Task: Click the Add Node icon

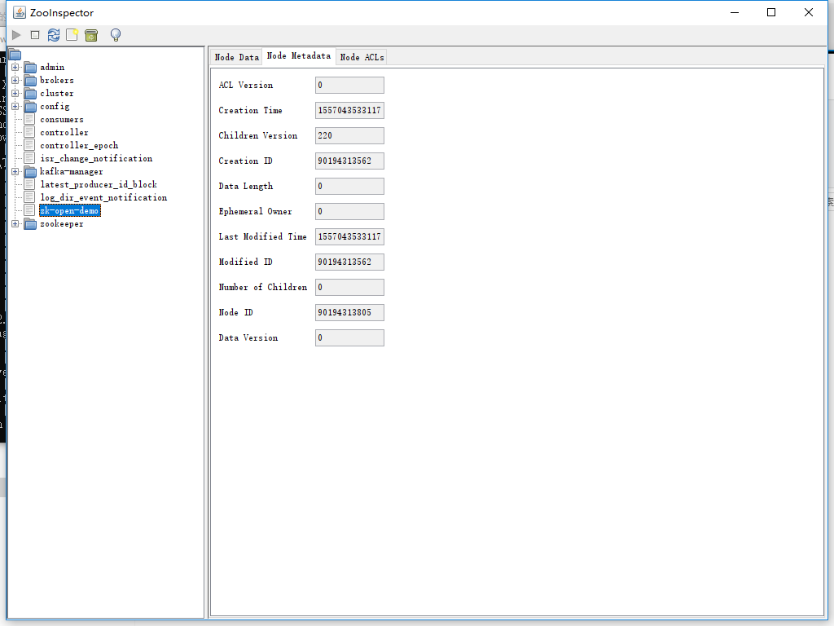Action: (x=72, y=35)
